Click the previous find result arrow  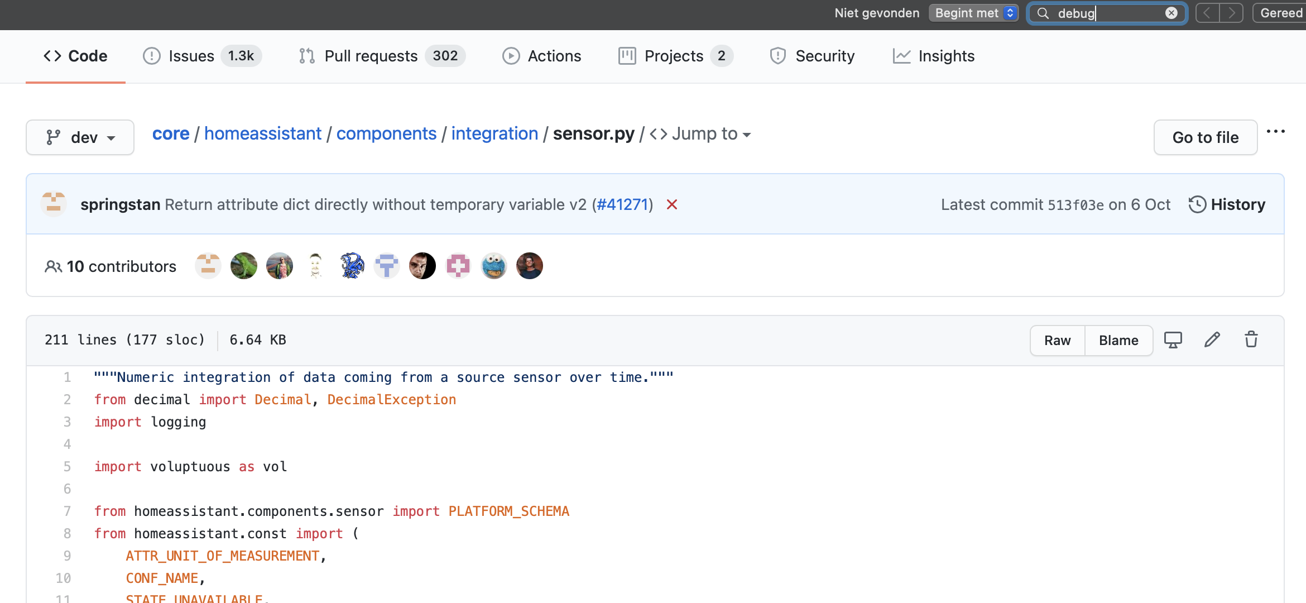click(x=1206, y=12)
